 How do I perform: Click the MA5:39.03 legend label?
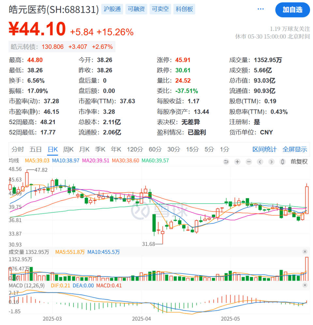[x=37, y=161]
